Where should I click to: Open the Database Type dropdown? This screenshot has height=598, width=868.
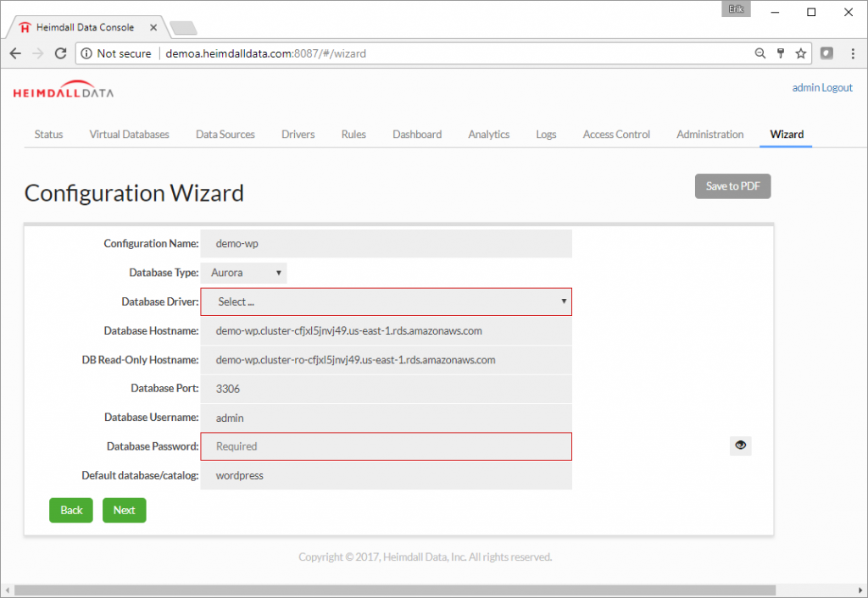(x=243, y=273)
